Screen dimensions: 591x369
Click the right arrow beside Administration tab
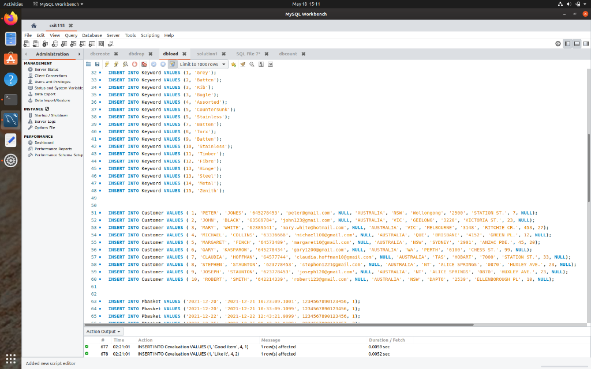coord(80,54)
